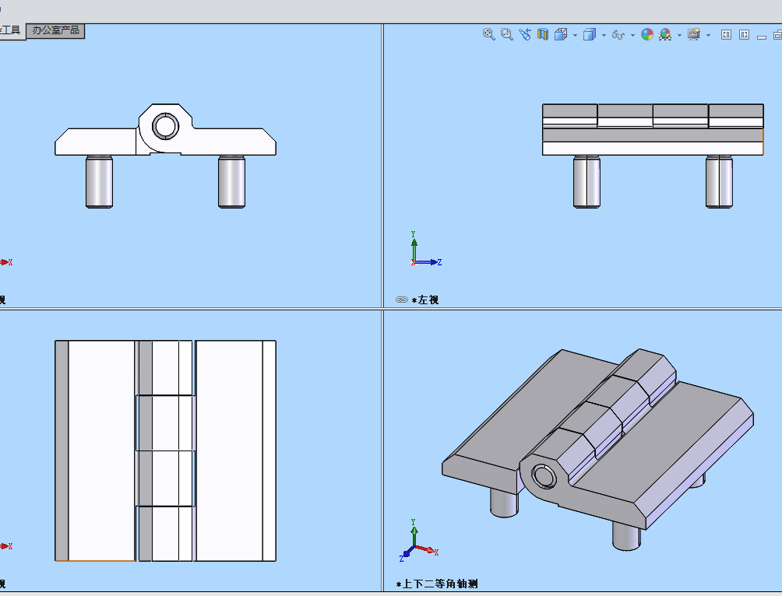
Task: Select the 工具 tab
Action: tap(10, 32)
